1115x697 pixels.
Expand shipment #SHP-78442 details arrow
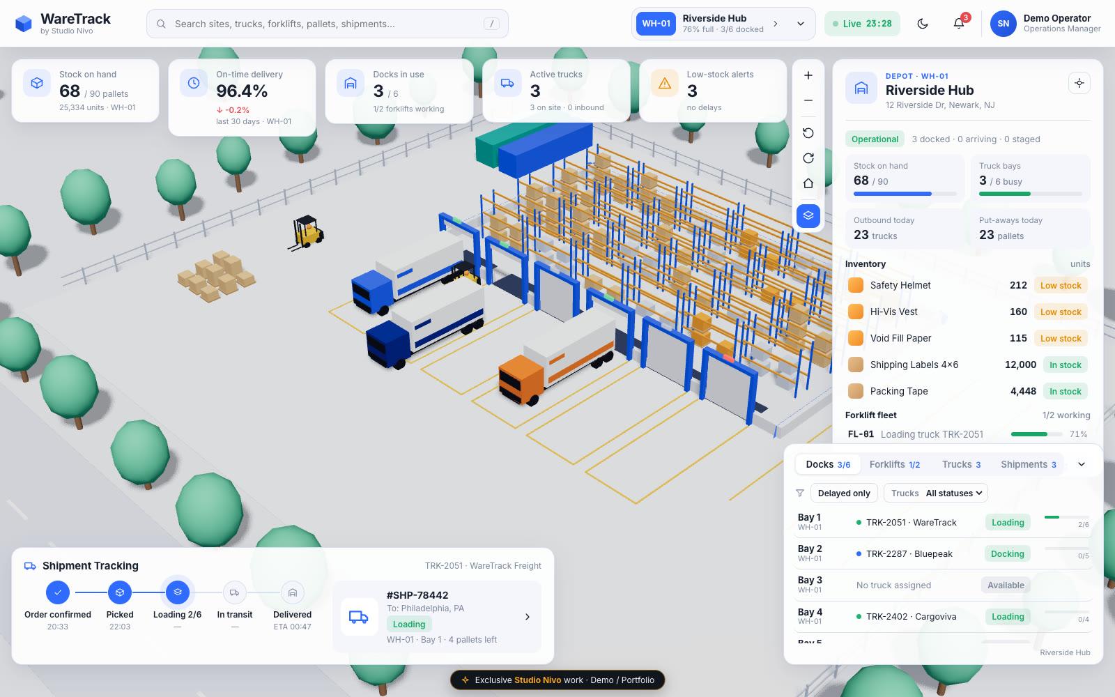pos(528,617)
